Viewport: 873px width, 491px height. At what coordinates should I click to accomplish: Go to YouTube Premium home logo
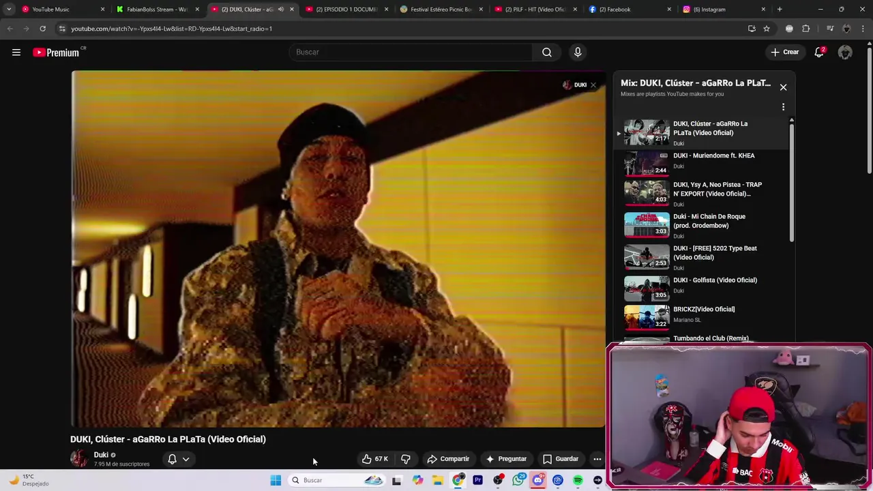[x=57, y=53]
